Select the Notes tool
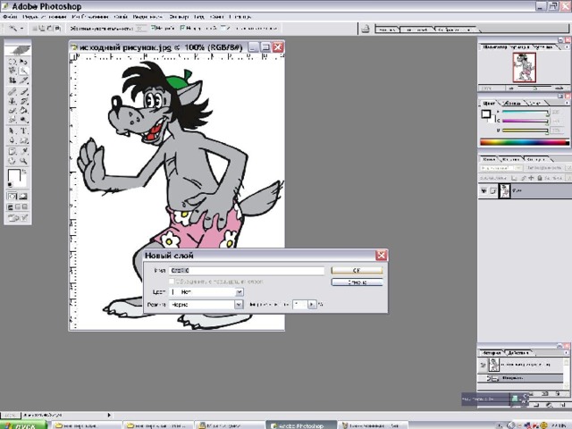This screenshot has height=429, width=572. pos(13,151)
